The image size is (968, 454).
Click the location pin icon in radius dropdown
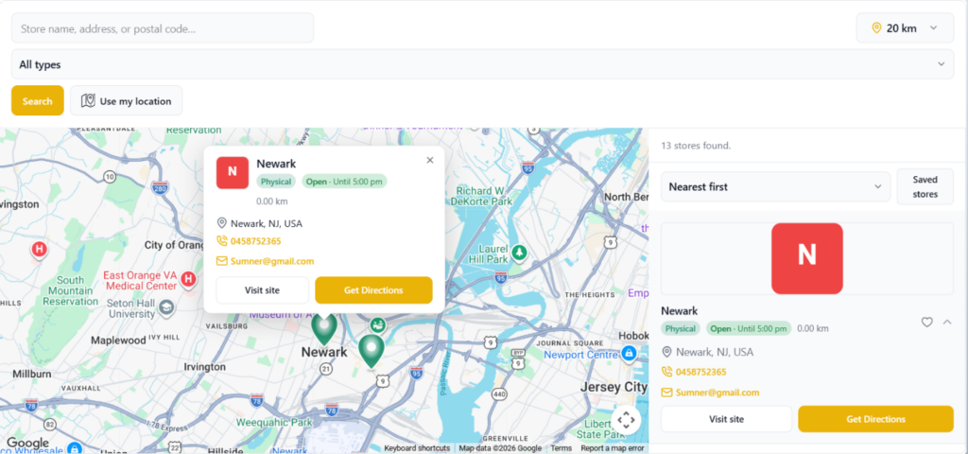[x=875, y=28]
